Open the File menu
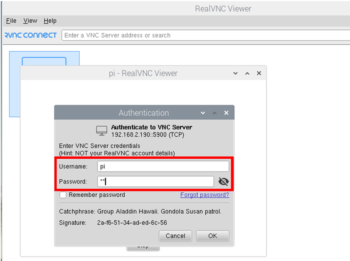The width and height of the screenshot is (350, 261). tap(11, 21)
